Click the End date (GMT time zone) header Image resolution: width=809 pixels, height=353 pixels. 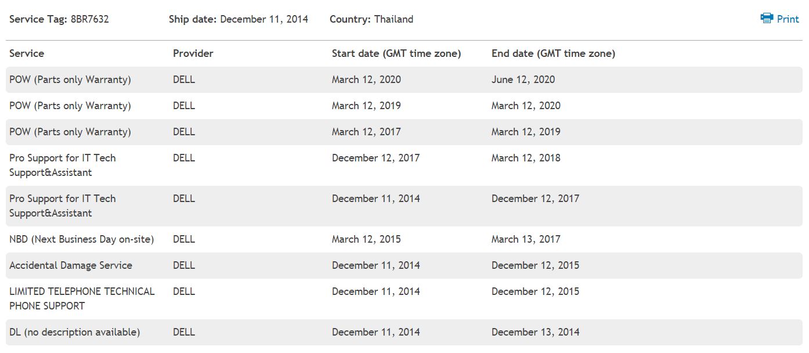pyautogui.click(x=553, y=53)
